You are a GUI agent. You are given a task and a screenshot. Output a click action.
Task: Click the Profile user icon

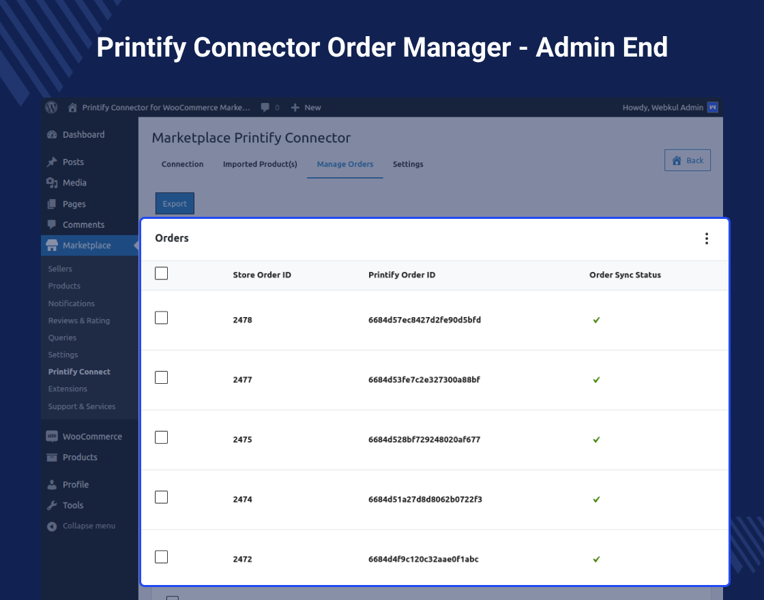coord(52,485)
